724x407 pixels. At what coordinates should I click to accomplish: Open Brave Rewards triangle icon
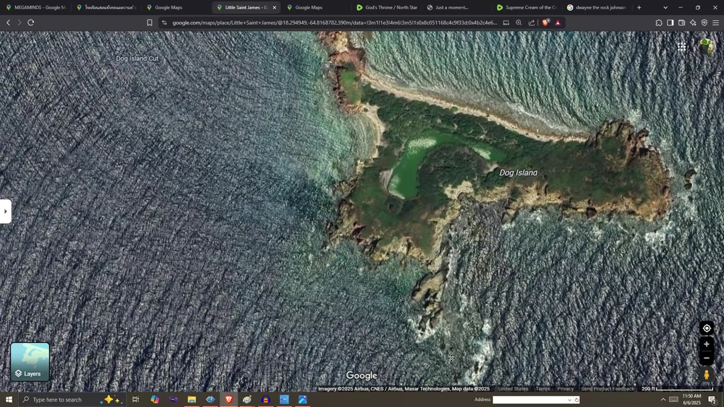click(x=558, y=23)
